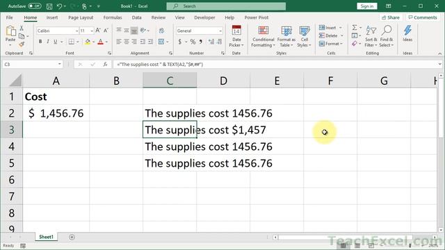
Task: Open the Calibri font name dropdown
Action: (x=76, y=31)
